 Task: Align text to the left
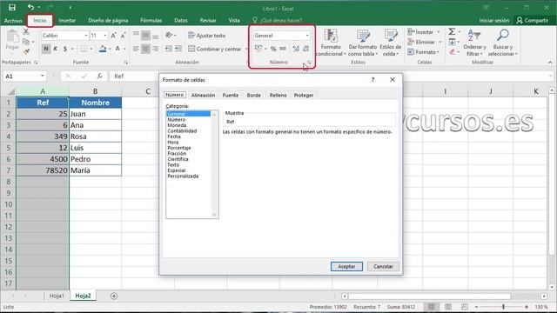[136, 49]
